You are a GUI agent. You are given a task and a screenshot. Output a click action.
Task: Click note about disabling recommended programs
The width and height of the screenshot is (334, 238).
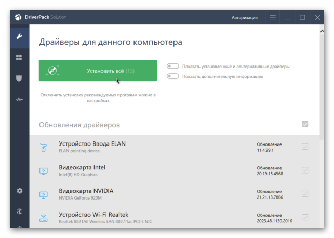point(98,98)
